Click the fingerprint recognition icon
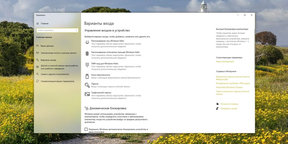The height and width of the screenshot is (144, 288). 87,53
